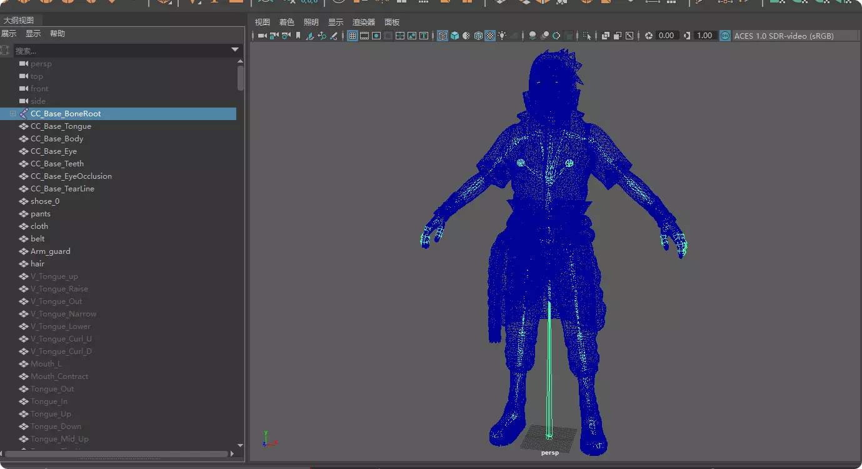Image resolution: width=862 pixels, height=469 pixels.
Task: Toggle Use All Lights bulb icon
Action: [x=502, y=36]
